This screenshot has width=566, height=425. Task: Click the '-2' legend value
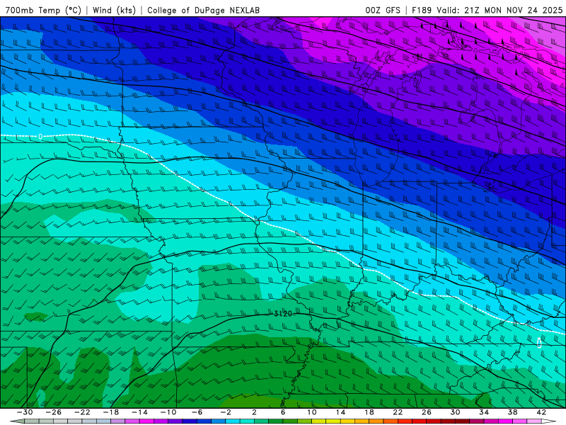[x=226, y=412]
